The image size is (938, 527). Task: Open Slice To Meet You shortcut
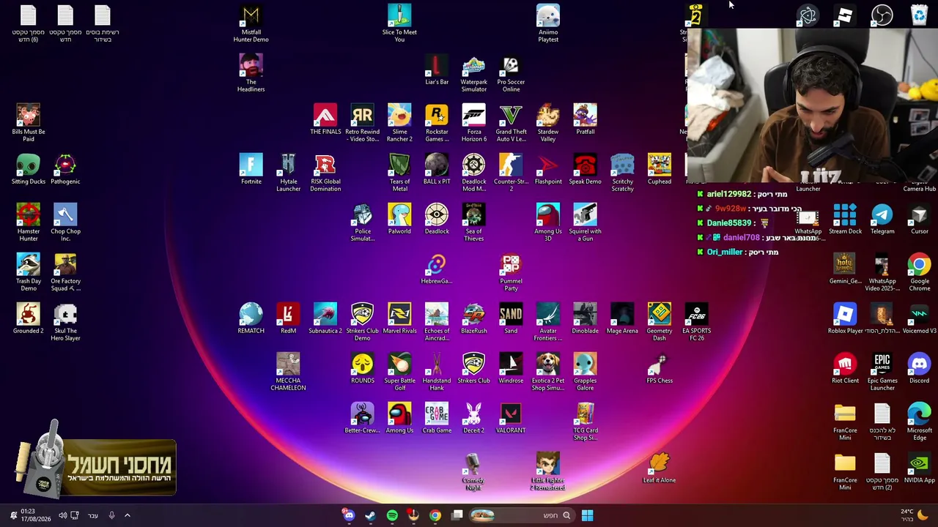pos(399,24)
